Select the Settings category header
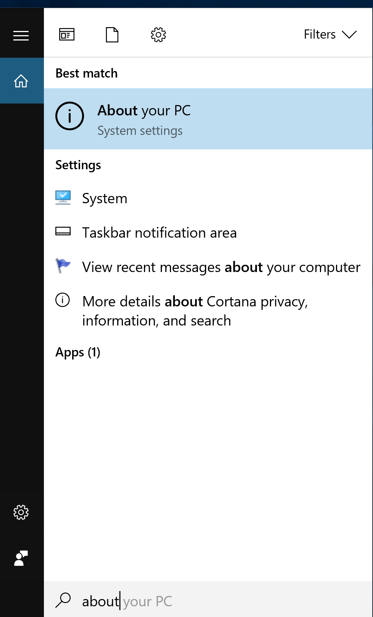 [x=78, y=165]
